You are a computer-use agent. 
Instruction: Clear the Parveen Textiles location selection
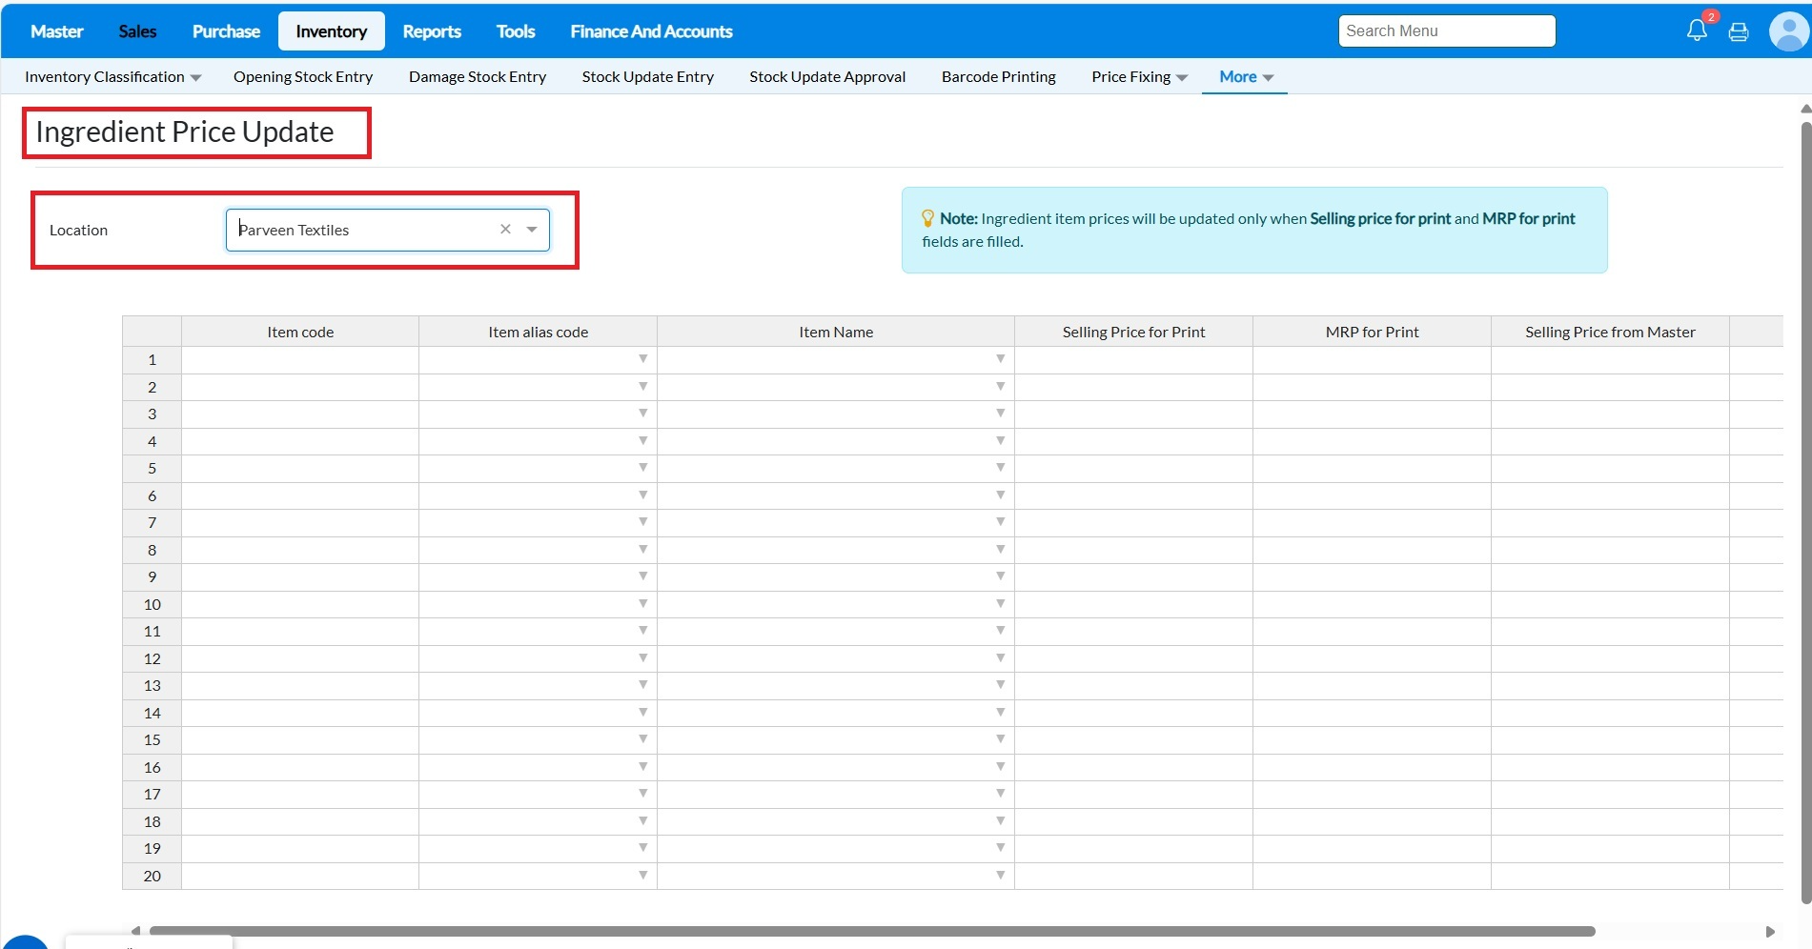[505, 230]
